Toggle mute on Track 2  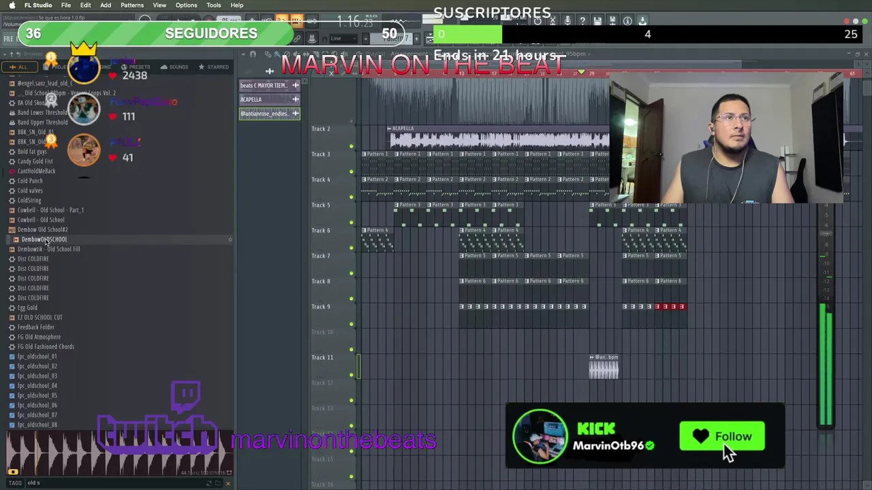[x=352, y=146]
